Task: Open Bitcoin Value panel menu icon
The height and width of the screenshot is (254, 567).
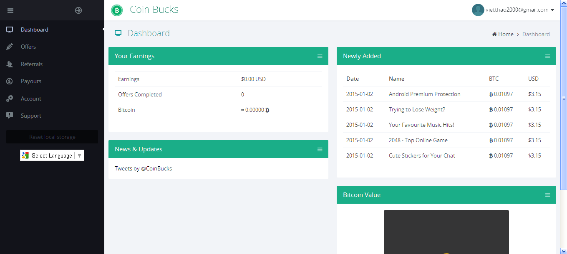Action: click(x=548, y=195)
